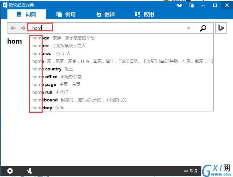Pick suggestion "home run"

coord(121,92)
